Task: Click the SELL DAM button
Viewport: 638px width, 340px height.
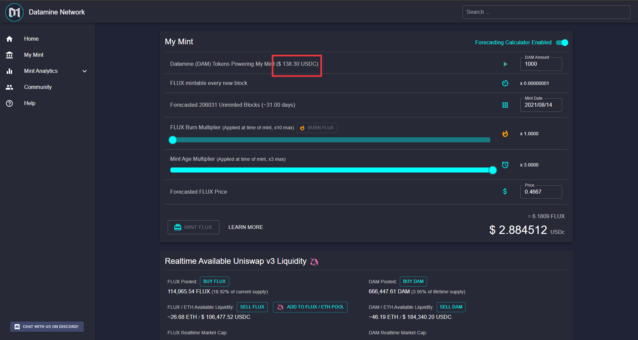Action: tap(451, 307)
